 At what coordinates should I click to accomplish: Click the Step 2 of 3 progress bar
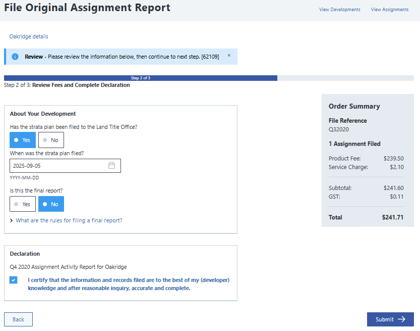141,78
